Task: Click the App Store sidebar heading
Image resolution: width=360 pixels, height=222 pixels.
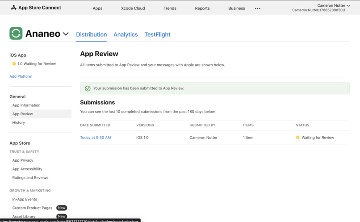Action: pos(20,143)
